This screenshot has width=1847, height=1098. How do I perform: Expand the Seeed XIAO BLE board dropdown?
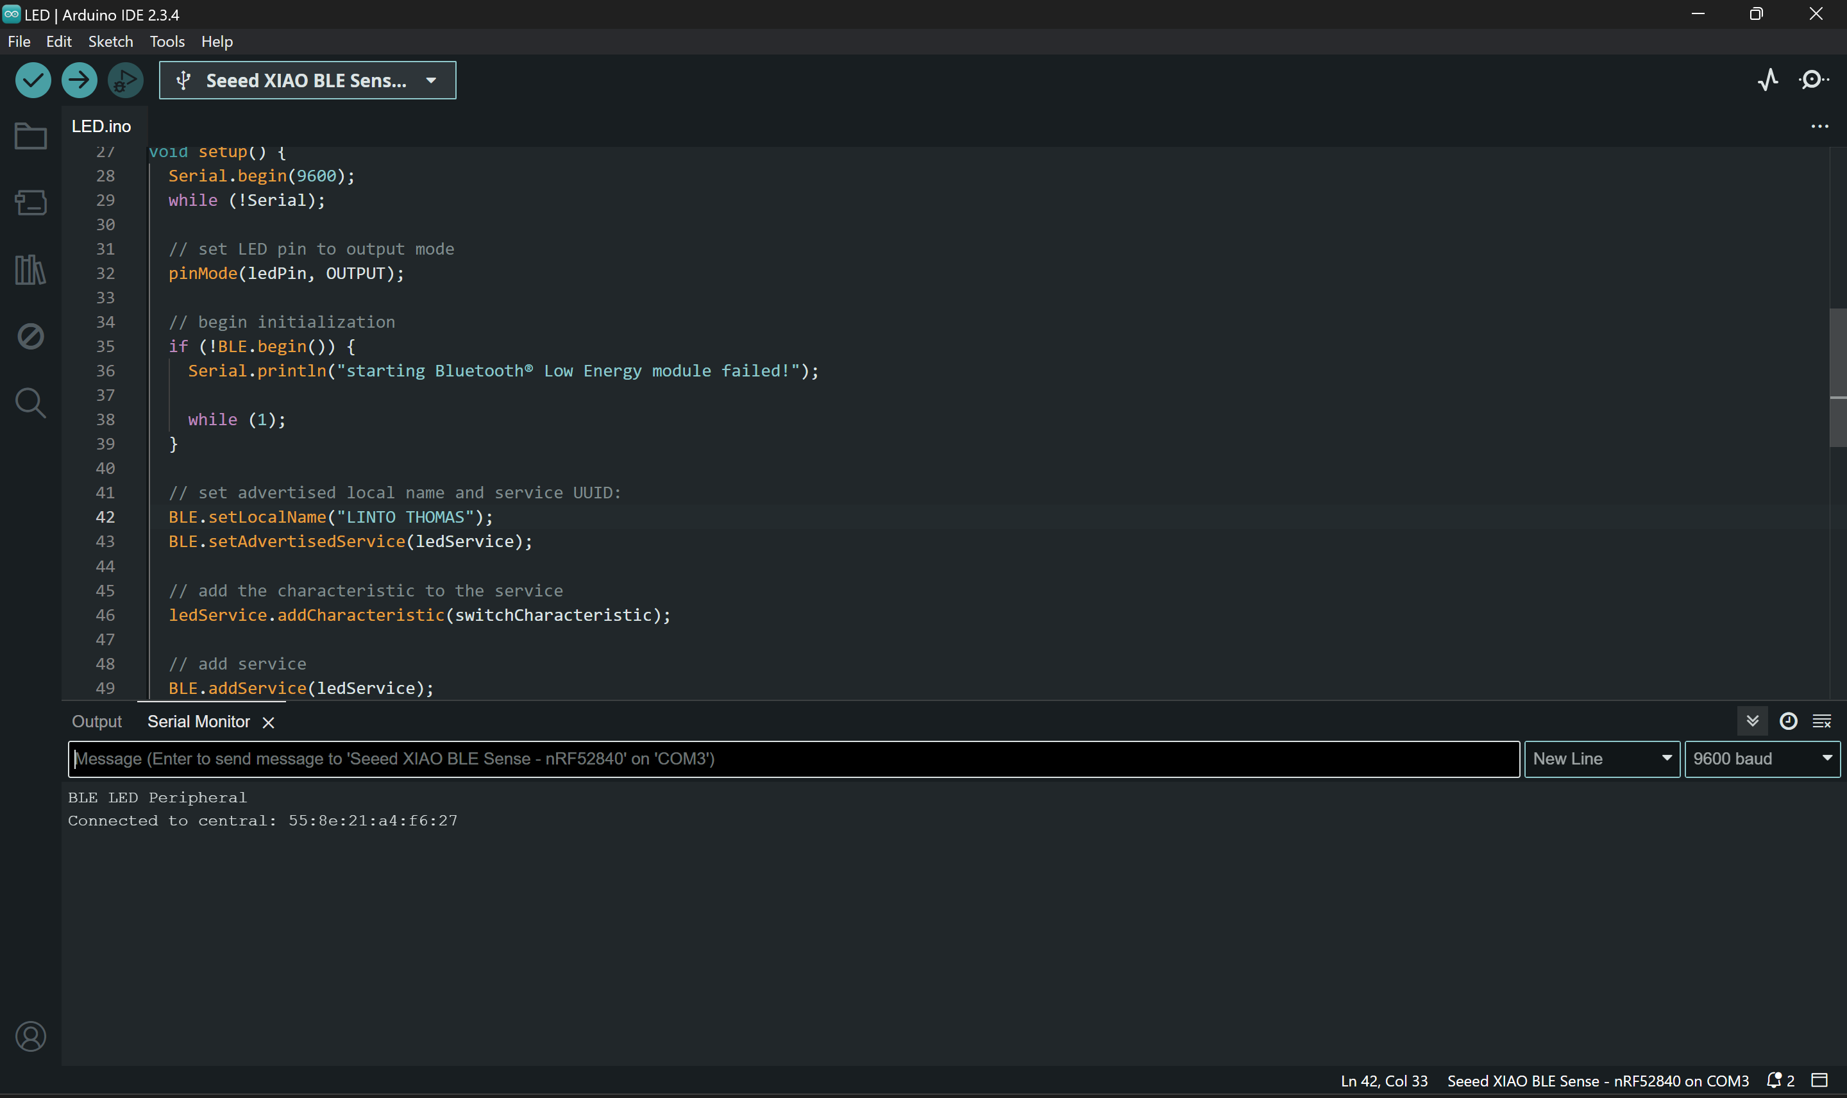click(431, 80)
